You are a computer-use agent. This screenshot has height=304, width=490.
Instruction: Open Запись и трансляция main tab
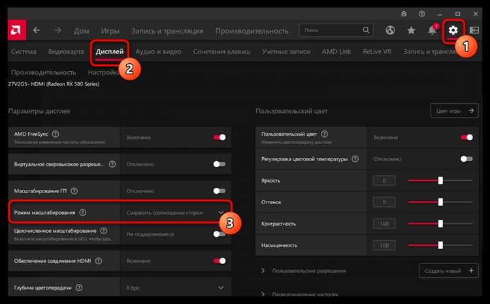pyautogui.click(x=167, y=31)
